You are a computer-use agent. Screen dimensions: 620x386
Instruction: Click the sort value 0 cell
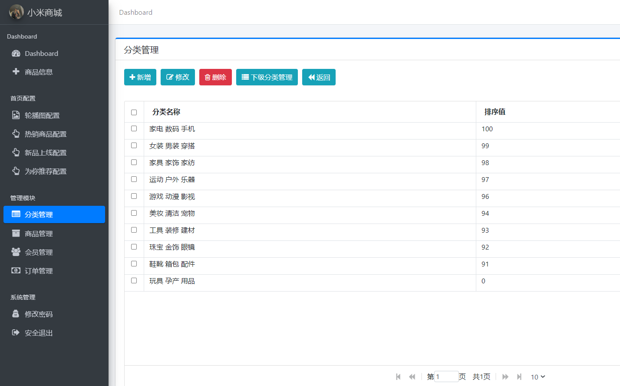(x=483, y=281)
